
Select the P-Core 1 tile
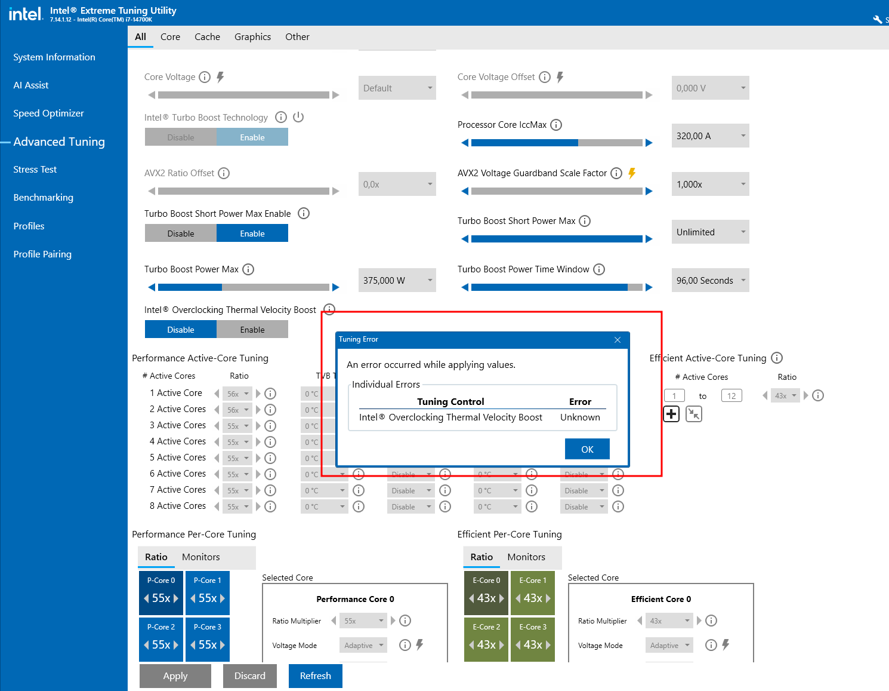click(x=208, y=593)
